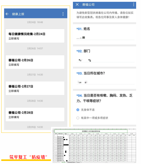Click the 2月29日 14:30 timestamp
Image resolution: width=141 pixels, height=164 pixels.
(35, 127)
